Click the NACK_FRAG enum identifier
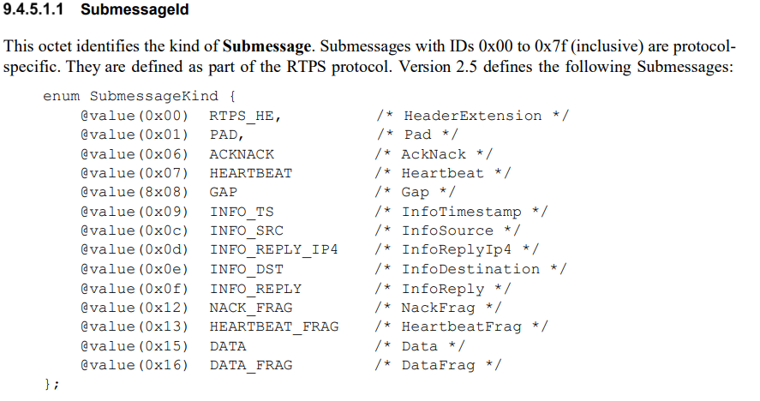 (x=250, y=308)
